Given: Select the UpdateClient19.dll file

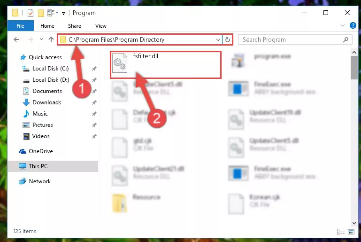Looking at the screenshot, I should (x=264, y=119).
